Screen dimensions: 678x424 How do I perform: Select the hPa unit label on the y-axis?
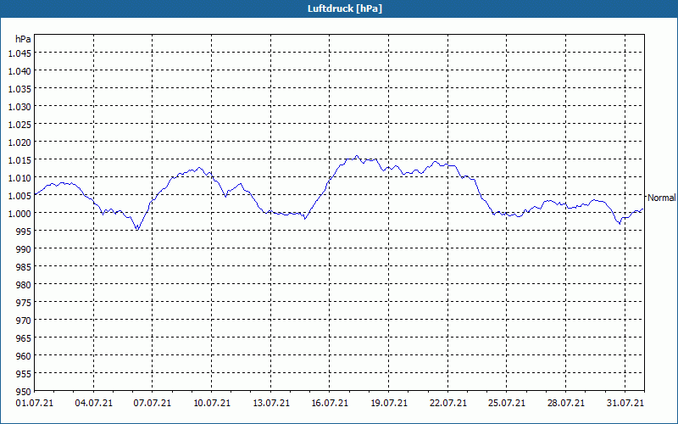click(x=23, y=39)
